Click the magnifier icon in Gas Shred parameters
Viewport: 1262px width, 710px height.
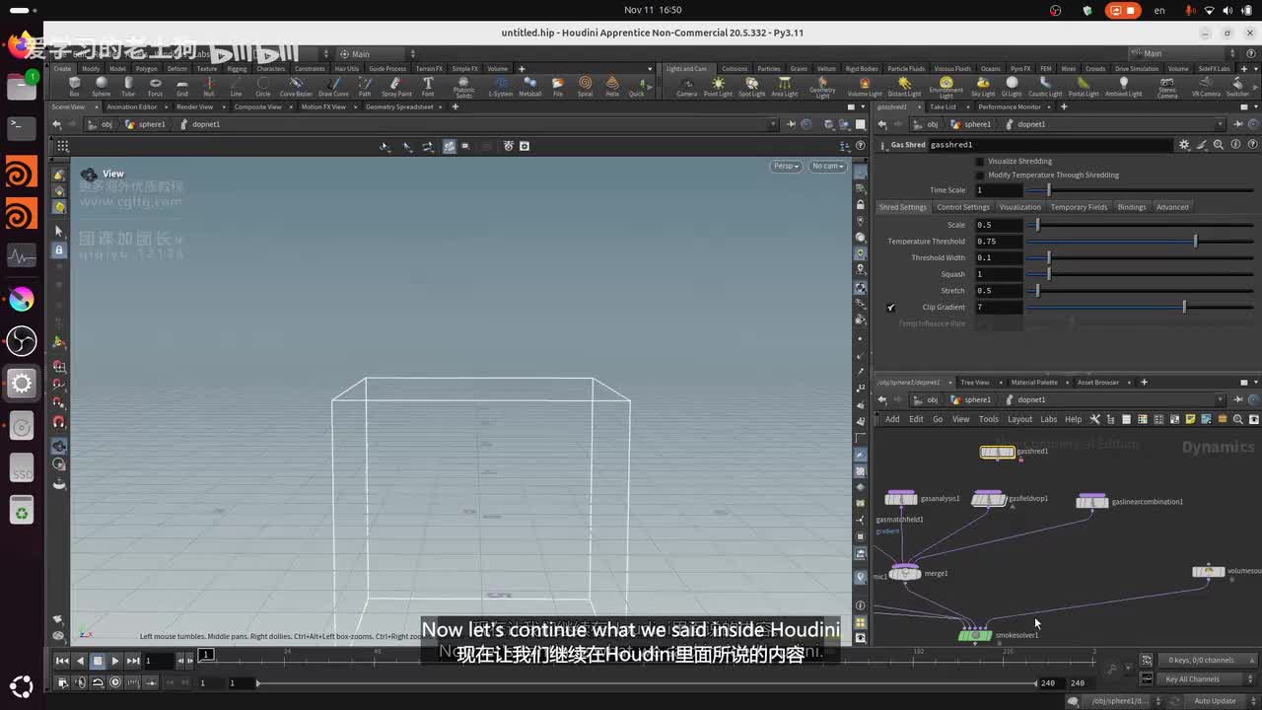click(1219, 145)
